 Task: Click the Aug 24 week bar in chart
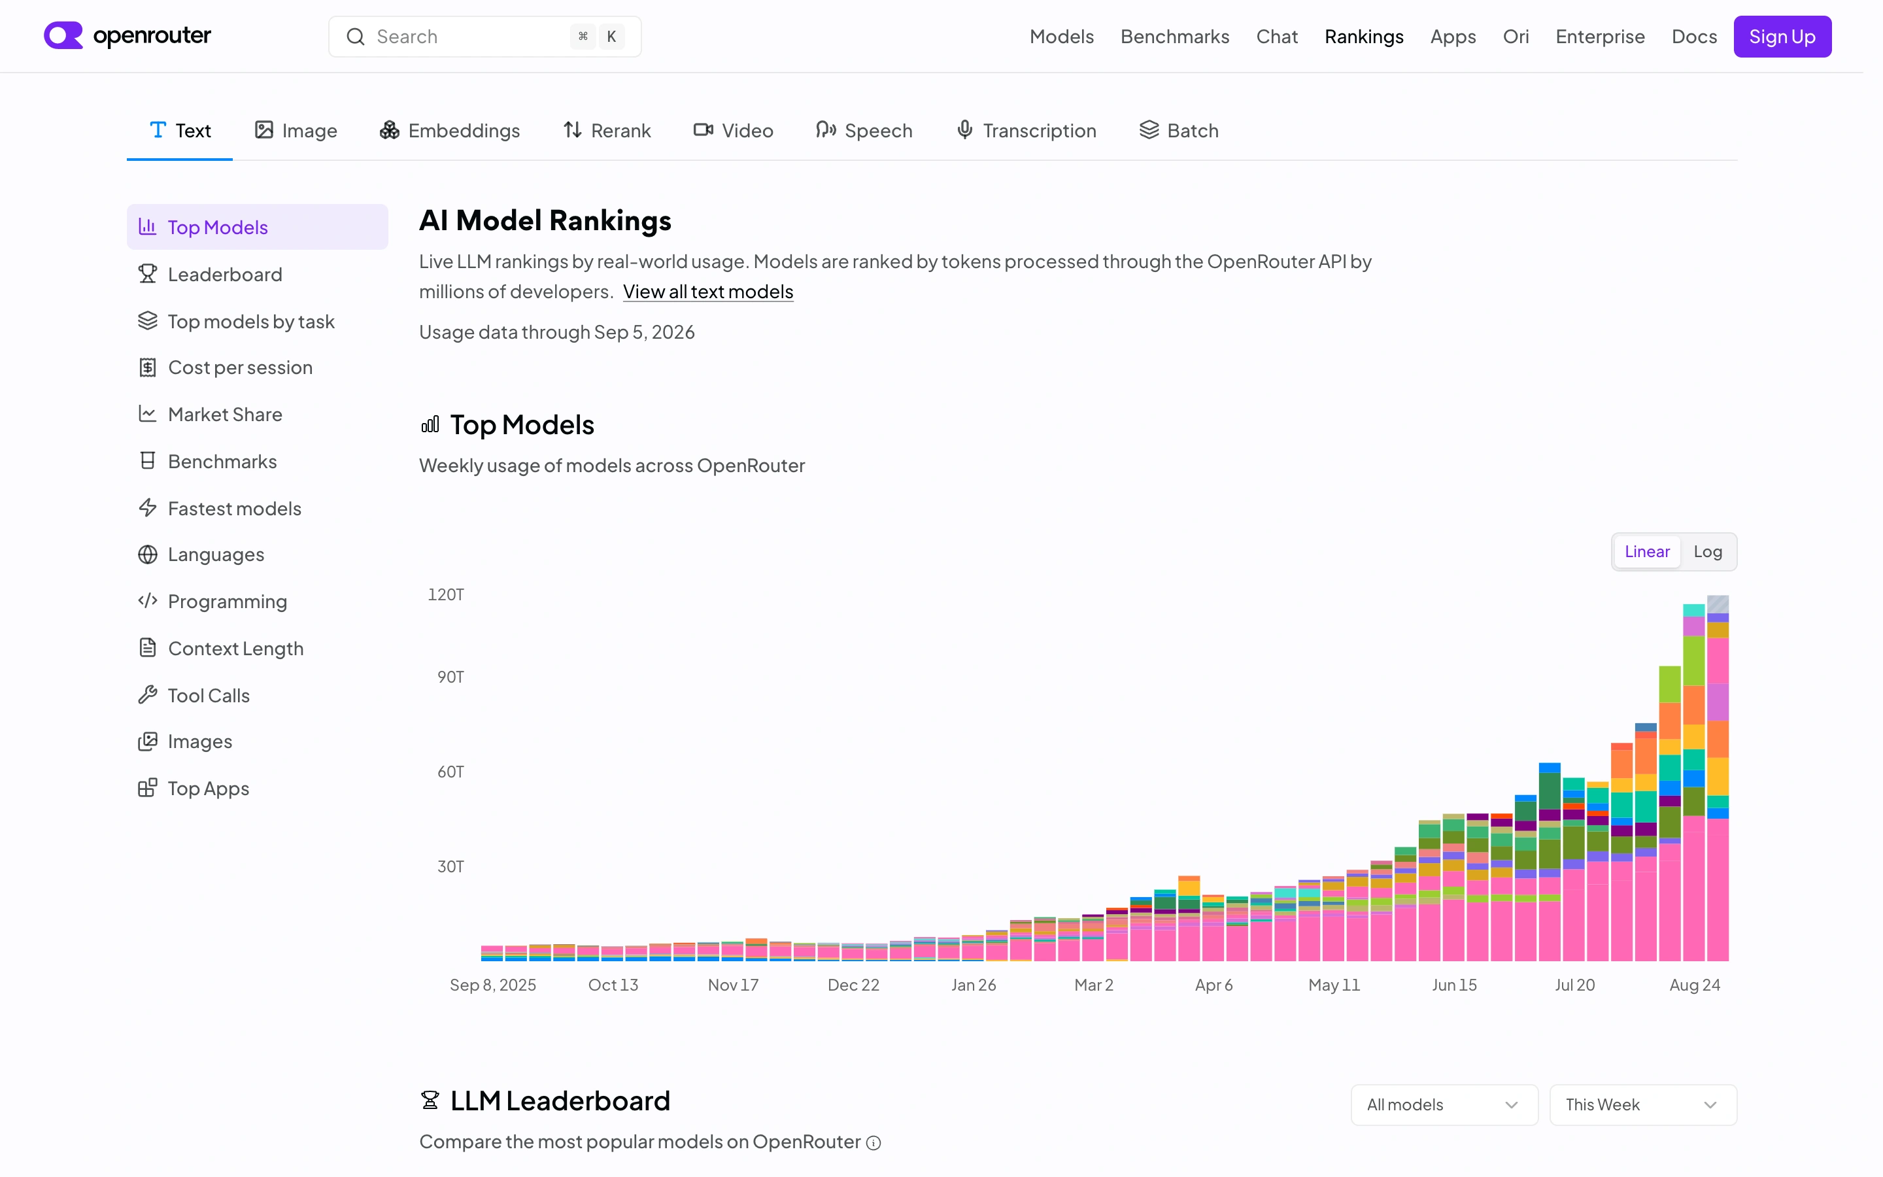1693,782
